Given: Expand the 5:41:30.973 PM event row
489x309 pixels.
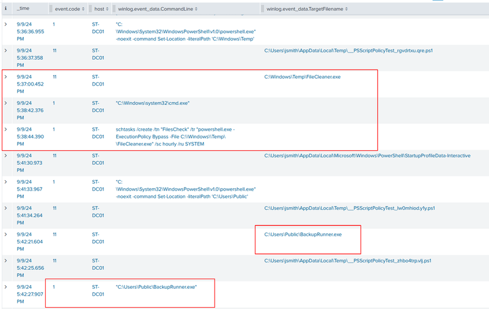Looking at the screenshot, I should (x=6, y=156).
